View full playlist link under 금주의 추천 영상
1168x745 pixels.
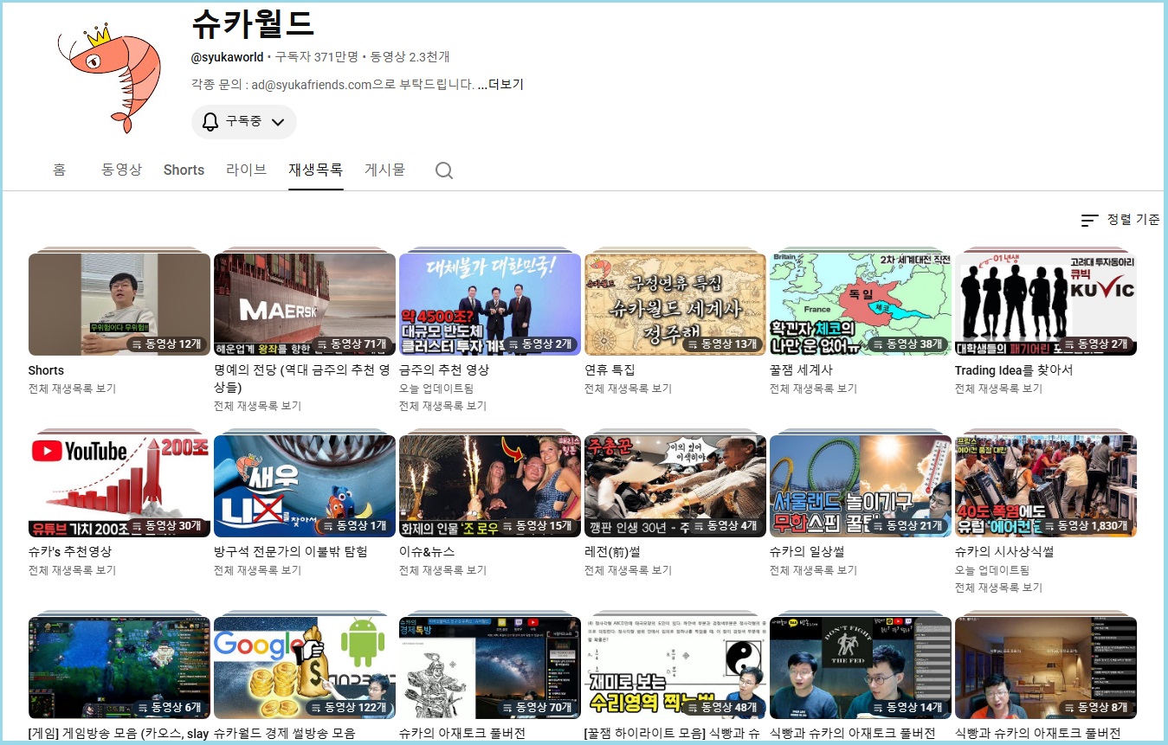(x=442, y=407)
